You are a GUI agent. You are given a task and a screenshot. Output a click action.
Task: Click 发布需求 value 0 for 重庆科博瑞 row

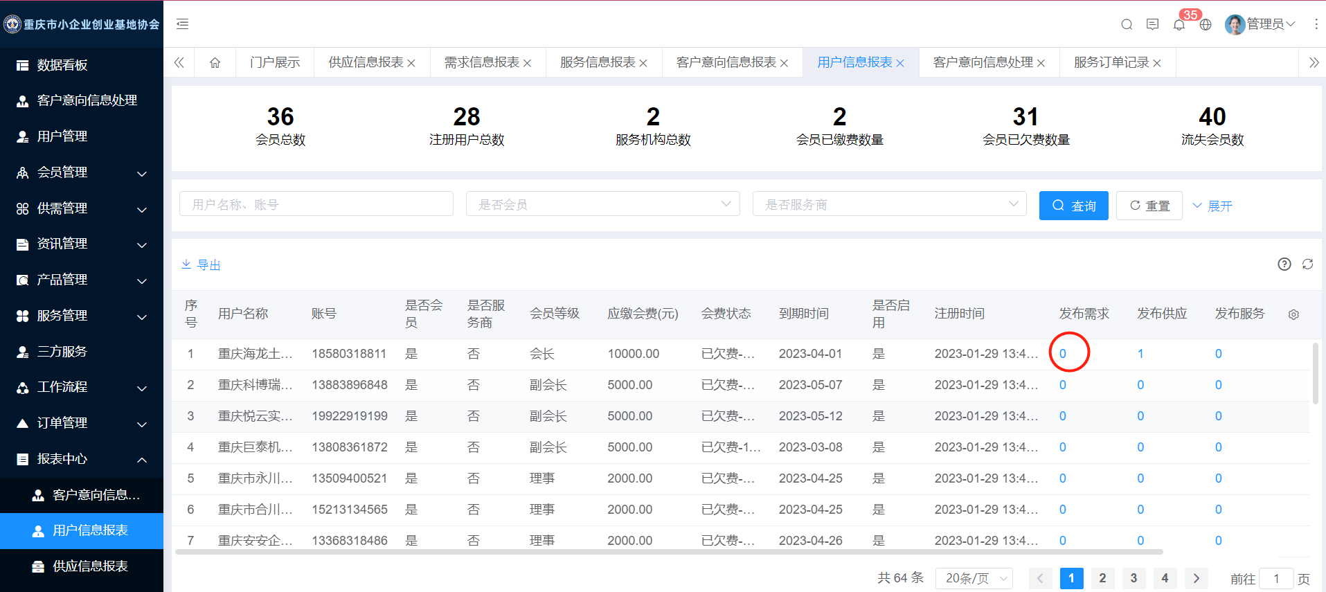coord(1063,385)
